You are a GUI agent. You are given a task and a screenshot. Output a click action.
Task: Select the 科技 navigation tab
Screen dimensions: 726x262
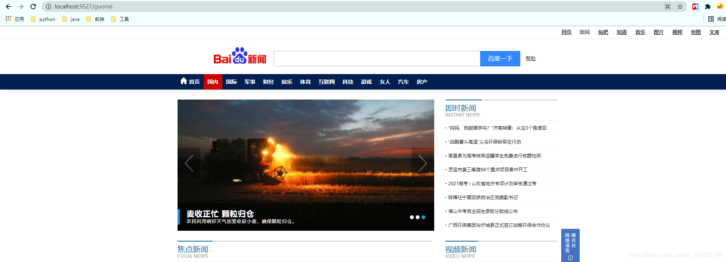(x=348, y=82)
